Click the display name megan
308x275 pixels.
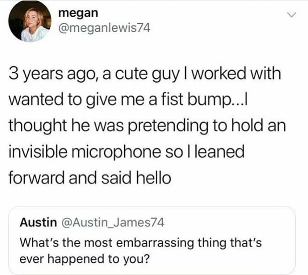[78, 13]
